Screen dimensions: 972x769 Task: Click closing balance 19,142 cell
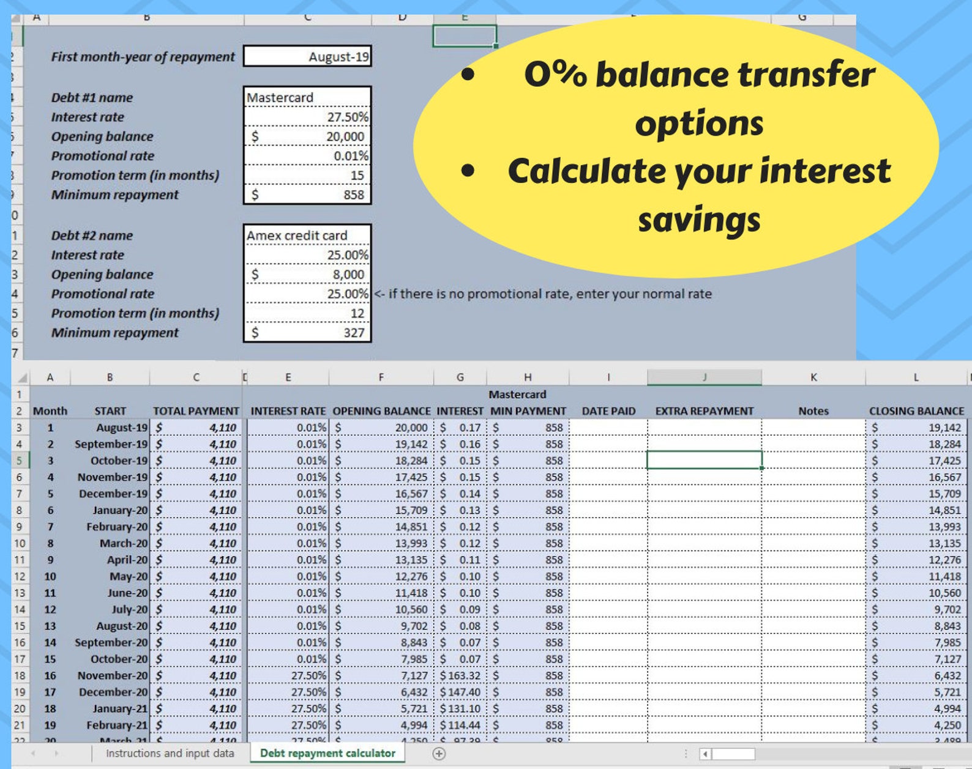pyautogui.click(x=916, y=428)
